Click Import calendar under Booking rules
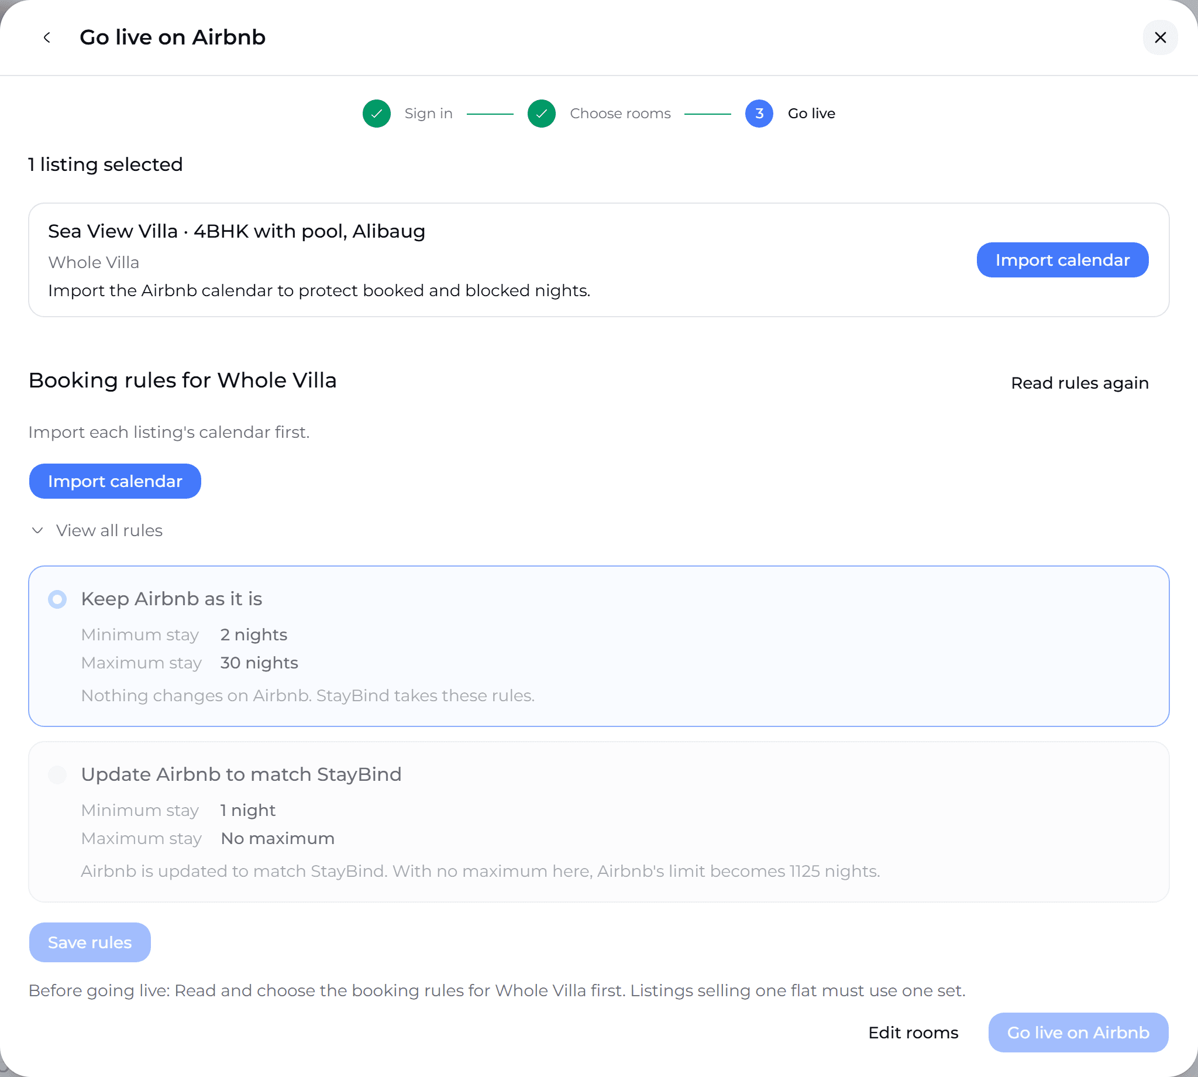 (x=115, y=481)
